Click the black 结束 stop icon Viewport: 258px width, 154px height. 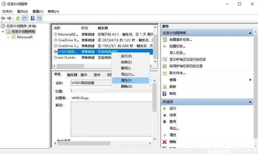click(x=165, y=115)
